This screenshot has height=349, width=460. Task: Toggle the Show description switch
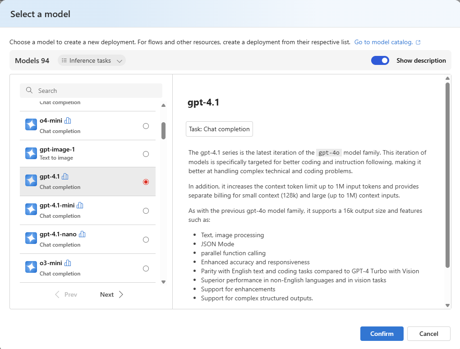(380, 60)
